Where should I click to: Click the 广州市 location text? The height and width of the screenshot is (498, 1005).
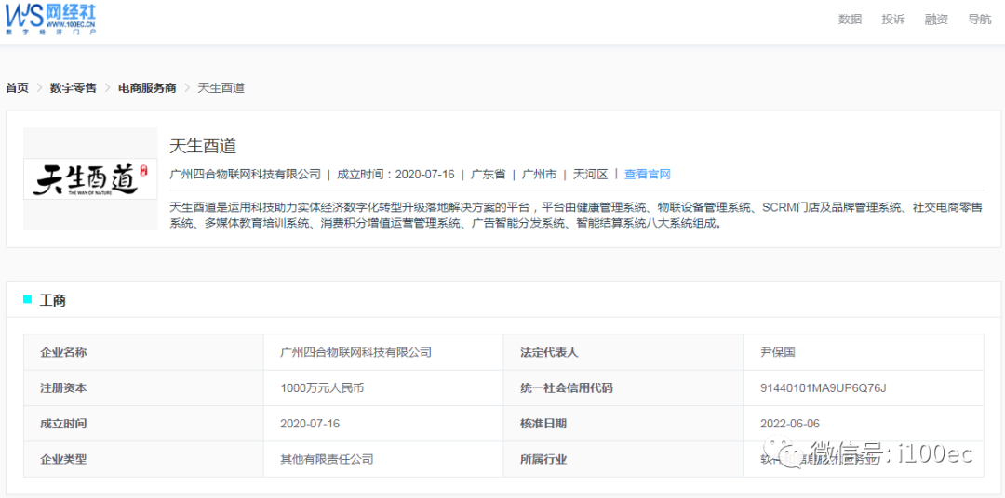click(x=539, y=174)
